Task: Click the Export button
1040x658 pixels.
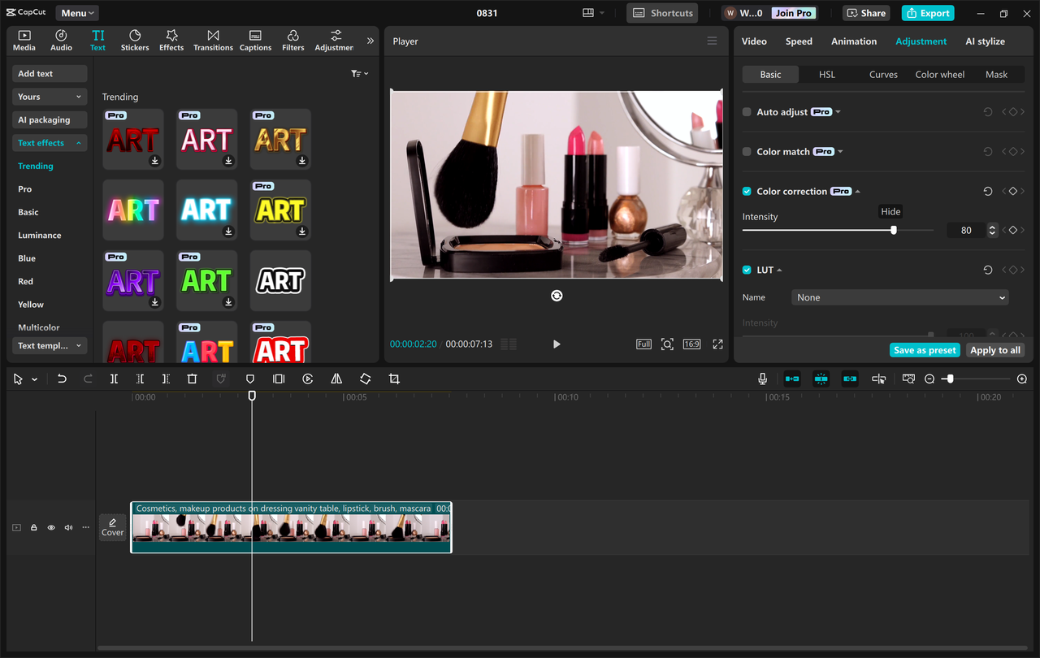Action: tap(927, 13)
